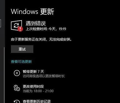Open the 查看可选更新 link
Screen dimensions: 120x103
pyautogui.click(x=21, y=62)
